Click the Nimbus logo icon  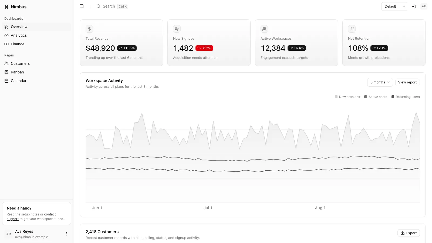coord(6,7)
